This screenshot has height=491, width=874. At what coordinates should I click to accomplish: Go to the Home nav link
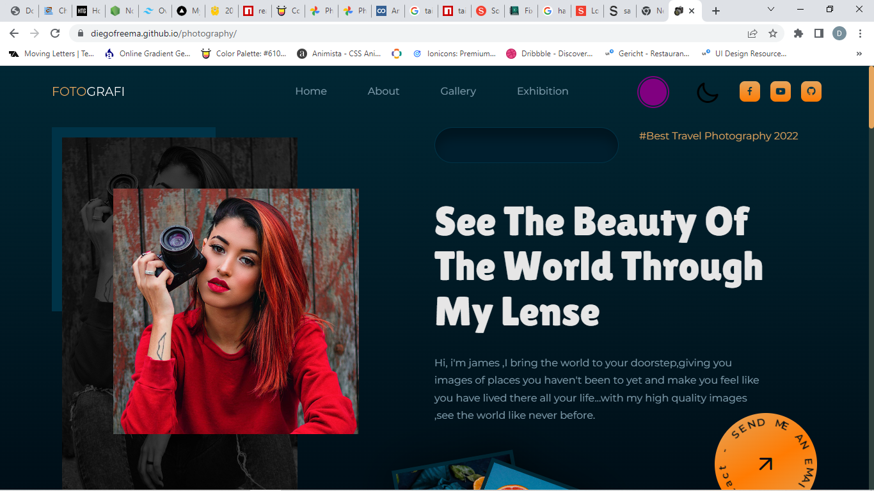[311, 91]
